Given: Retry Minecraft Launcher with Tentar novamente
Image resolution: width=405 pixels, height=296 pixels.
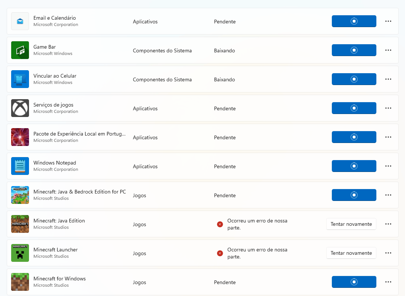Looking at the screenshot, I should click(351, 253).
